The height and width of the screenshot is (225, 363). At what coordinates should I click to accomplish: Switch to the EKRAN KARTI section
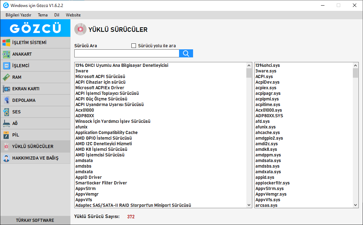tap(35, 89)
